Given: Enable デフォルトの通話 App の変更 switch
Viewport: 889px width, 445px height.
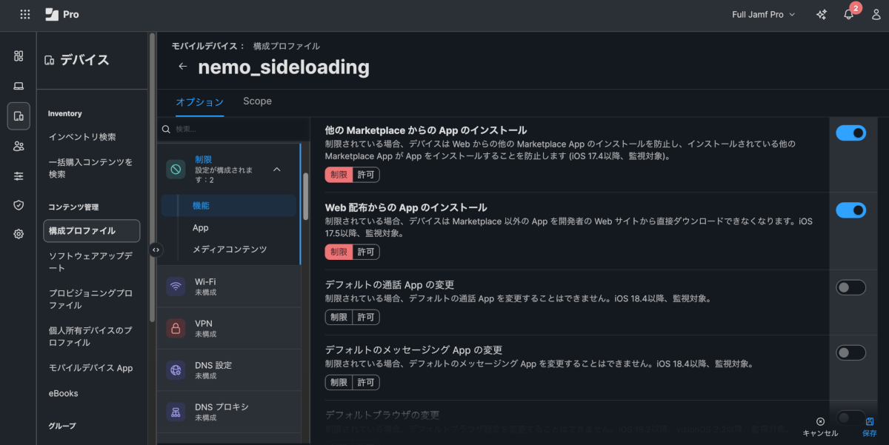Looking at the screenshot, I should click(851, 287).
